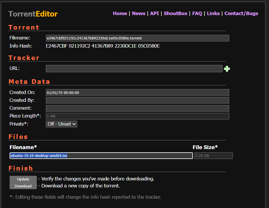Screen dimensions: 269x208
Task: Navigate to the Links page
Action: tap(213, 13)
